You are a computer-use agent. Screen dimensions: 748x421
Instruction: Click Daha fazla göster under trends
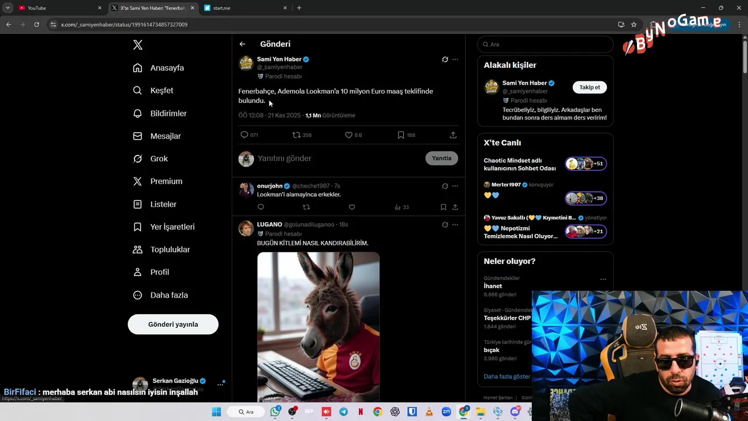pos(507,377)
